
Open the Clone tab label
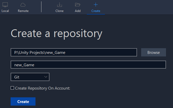[x=59, y=11]
